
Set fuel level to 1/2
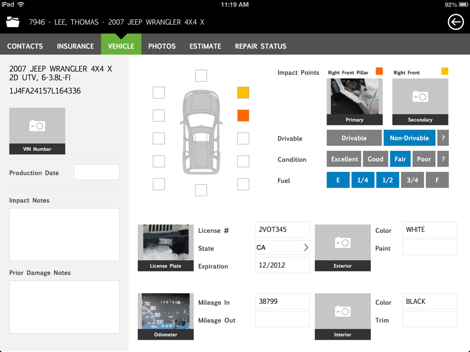[x=388, y=180]
